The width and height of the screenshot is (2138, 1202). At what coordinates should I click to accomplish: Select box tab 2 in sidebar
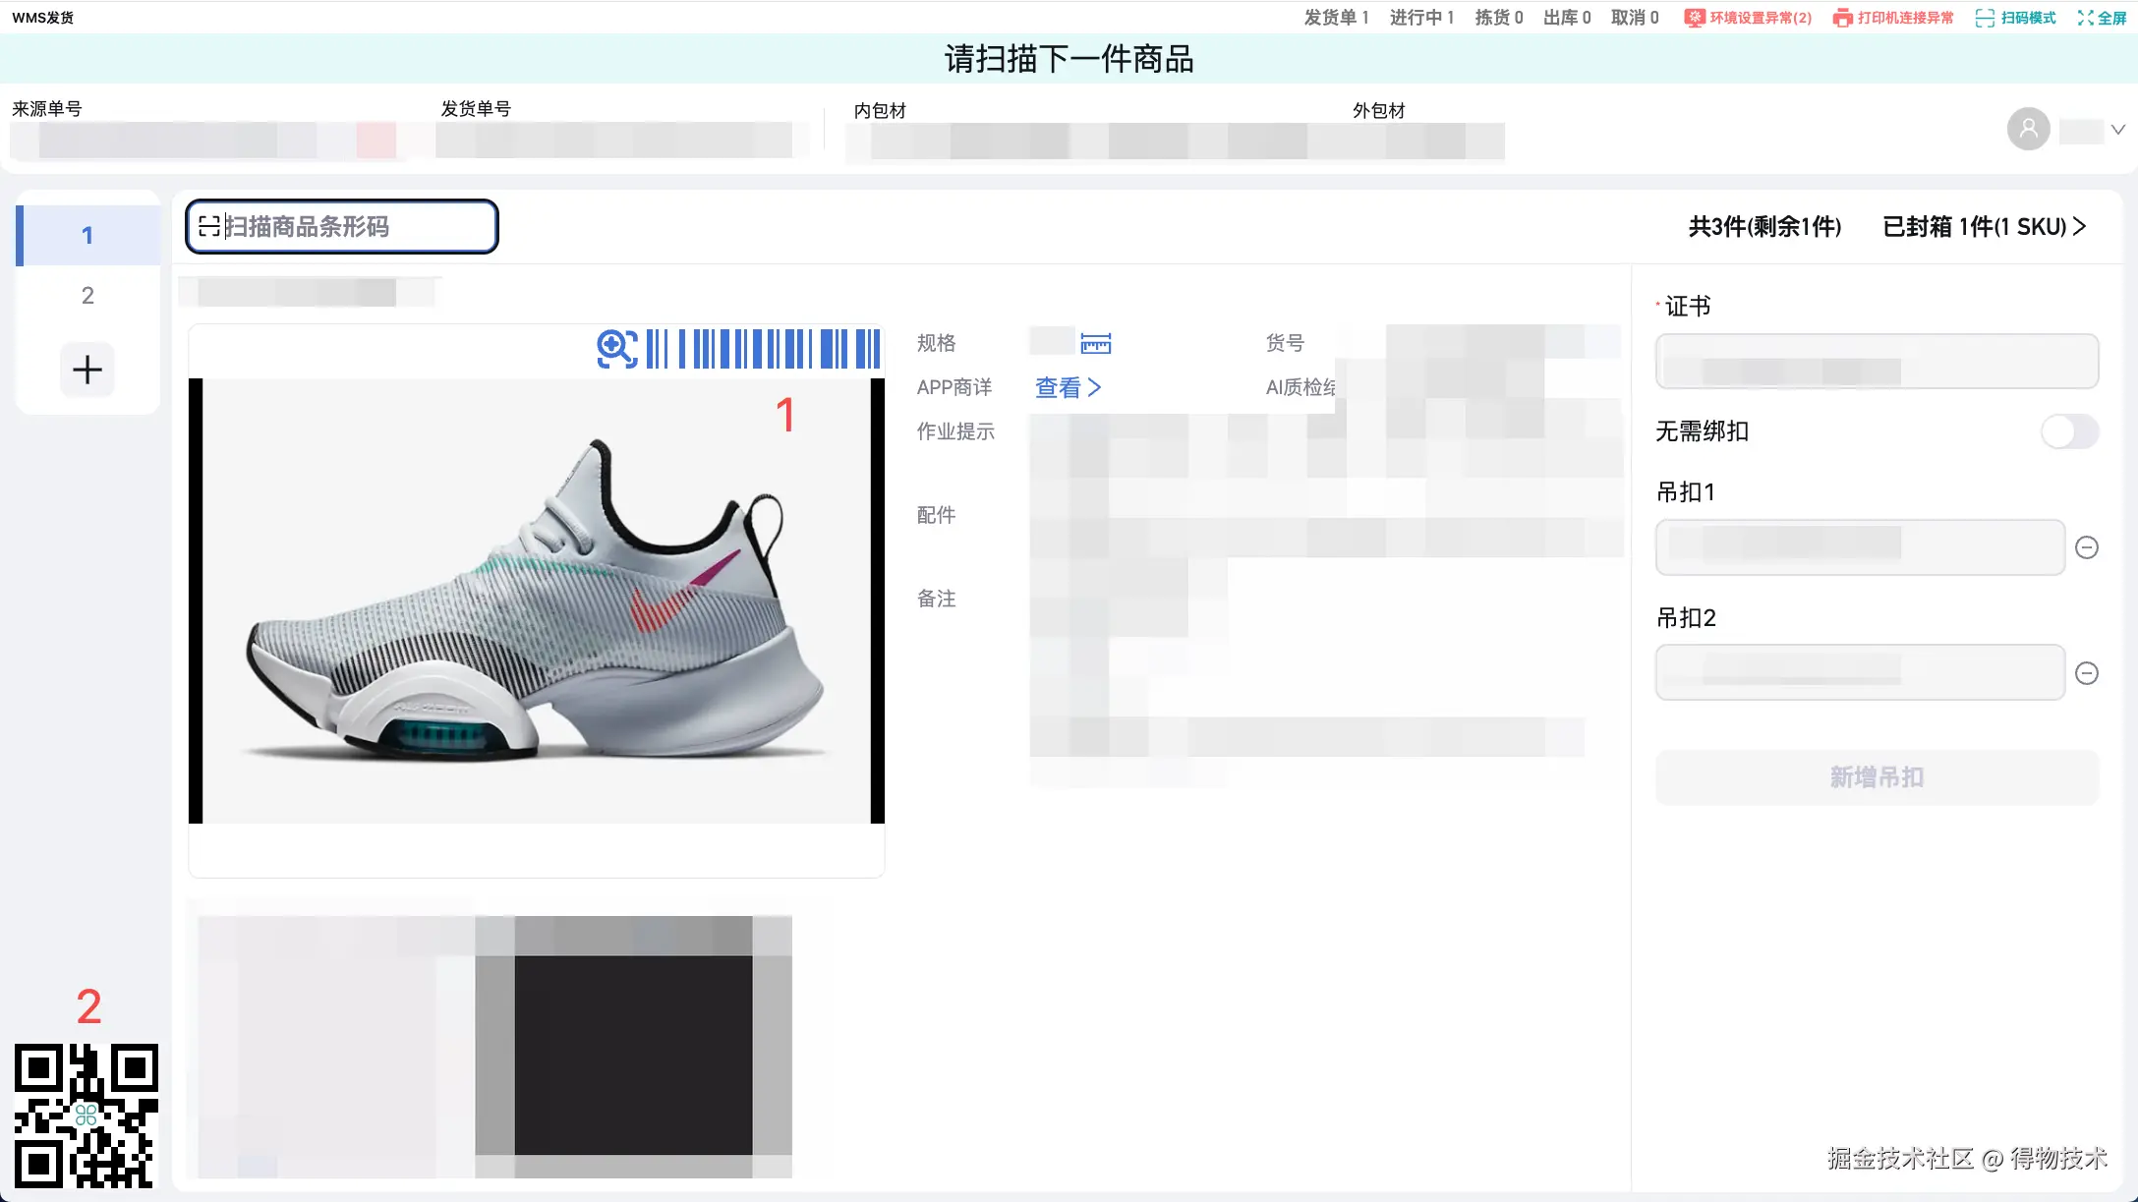87,295
